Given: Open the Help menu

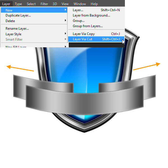Looking at the screenshot, I should click(x=94, y=4).
